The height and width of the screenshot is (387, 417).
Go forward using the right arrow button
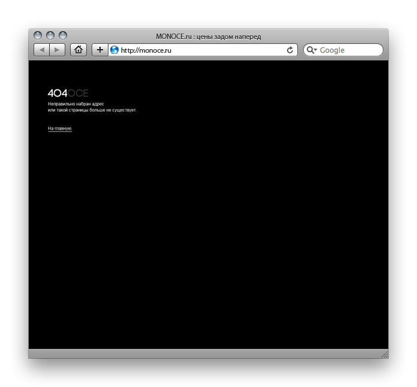coord(57,50)
